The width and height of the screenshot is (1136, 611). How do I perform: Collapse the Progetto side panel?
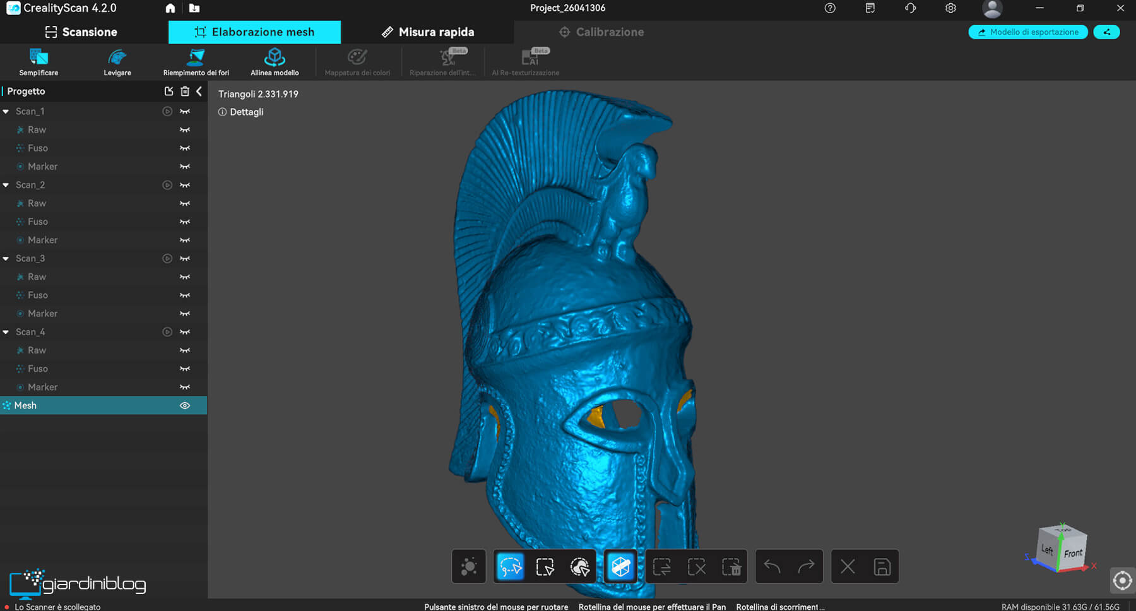click(199, 92)
